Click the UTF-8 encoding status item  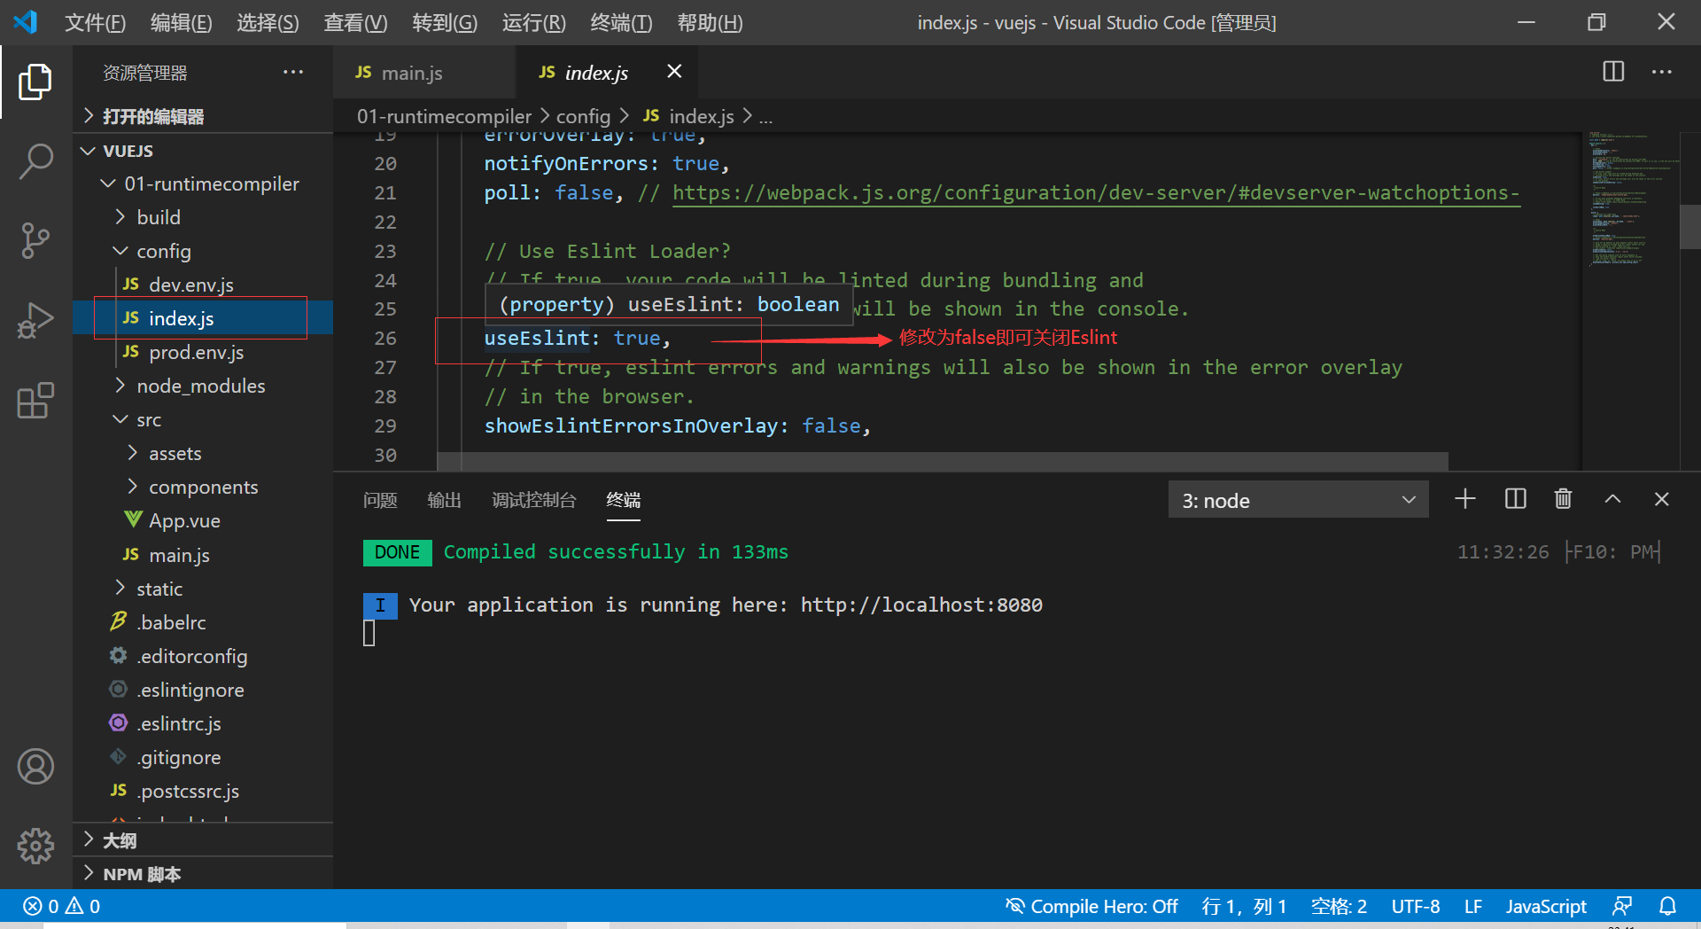pos(1416,906)
